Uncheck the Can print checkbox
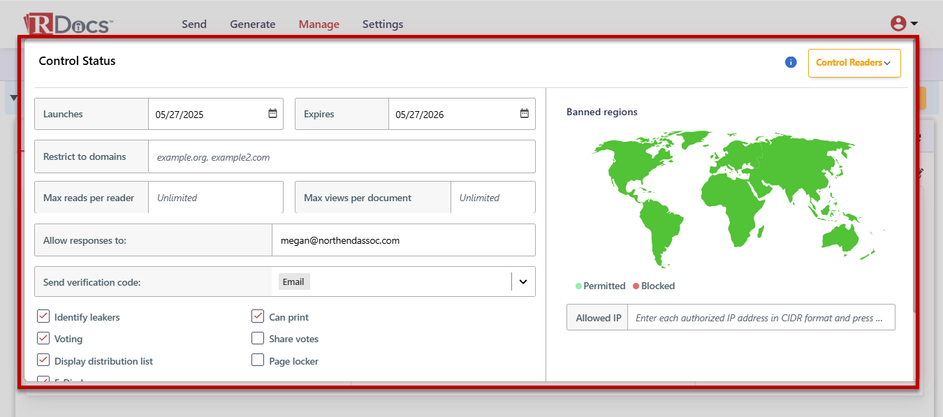The image size is (943, 417). (258, 316)
